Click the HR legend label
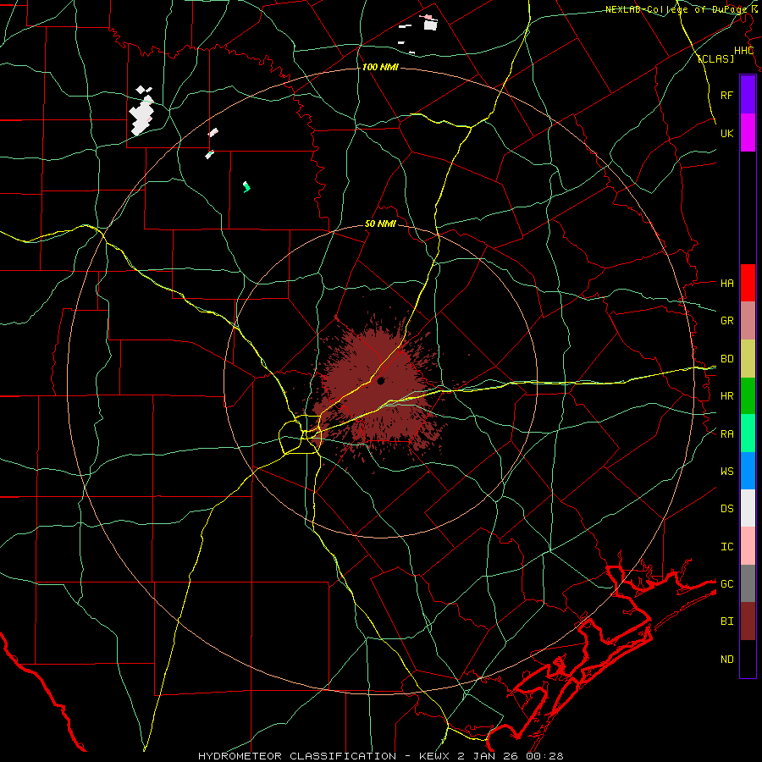 coord(727,396)
